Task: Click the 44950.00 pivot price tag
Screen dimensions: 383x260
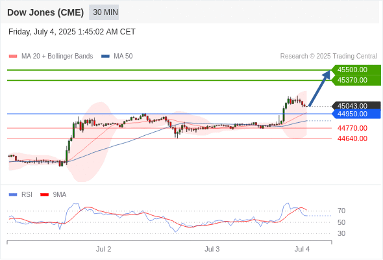Action: coord(356,114)
